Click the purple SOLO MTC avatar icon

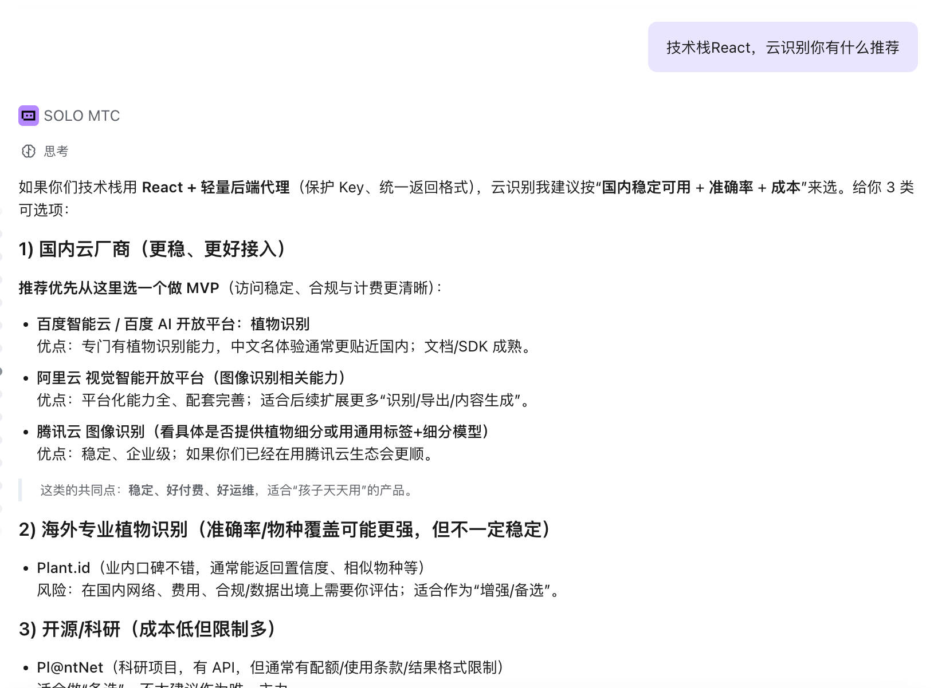click(x=28, y=116)
